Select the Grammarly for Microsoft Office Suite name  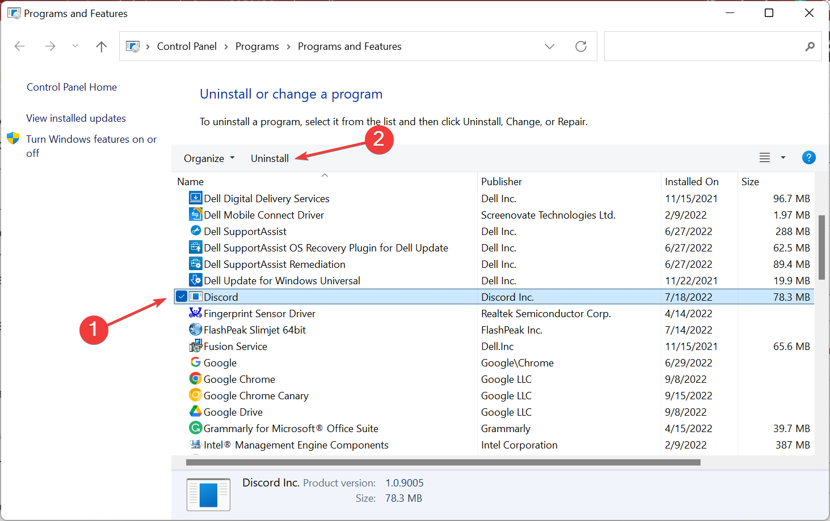291,429
